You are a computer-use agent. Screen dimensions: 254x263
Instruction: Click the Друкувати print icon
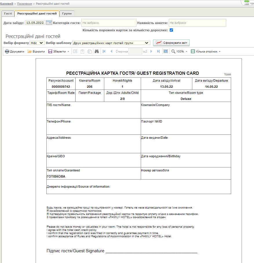click(x=7, y=52)
